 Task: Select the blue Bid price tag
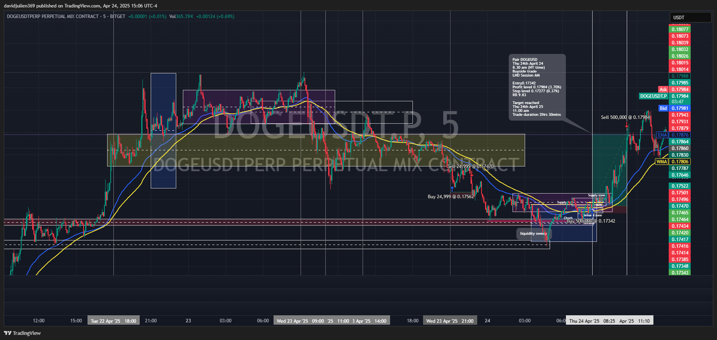pos(663,108)
